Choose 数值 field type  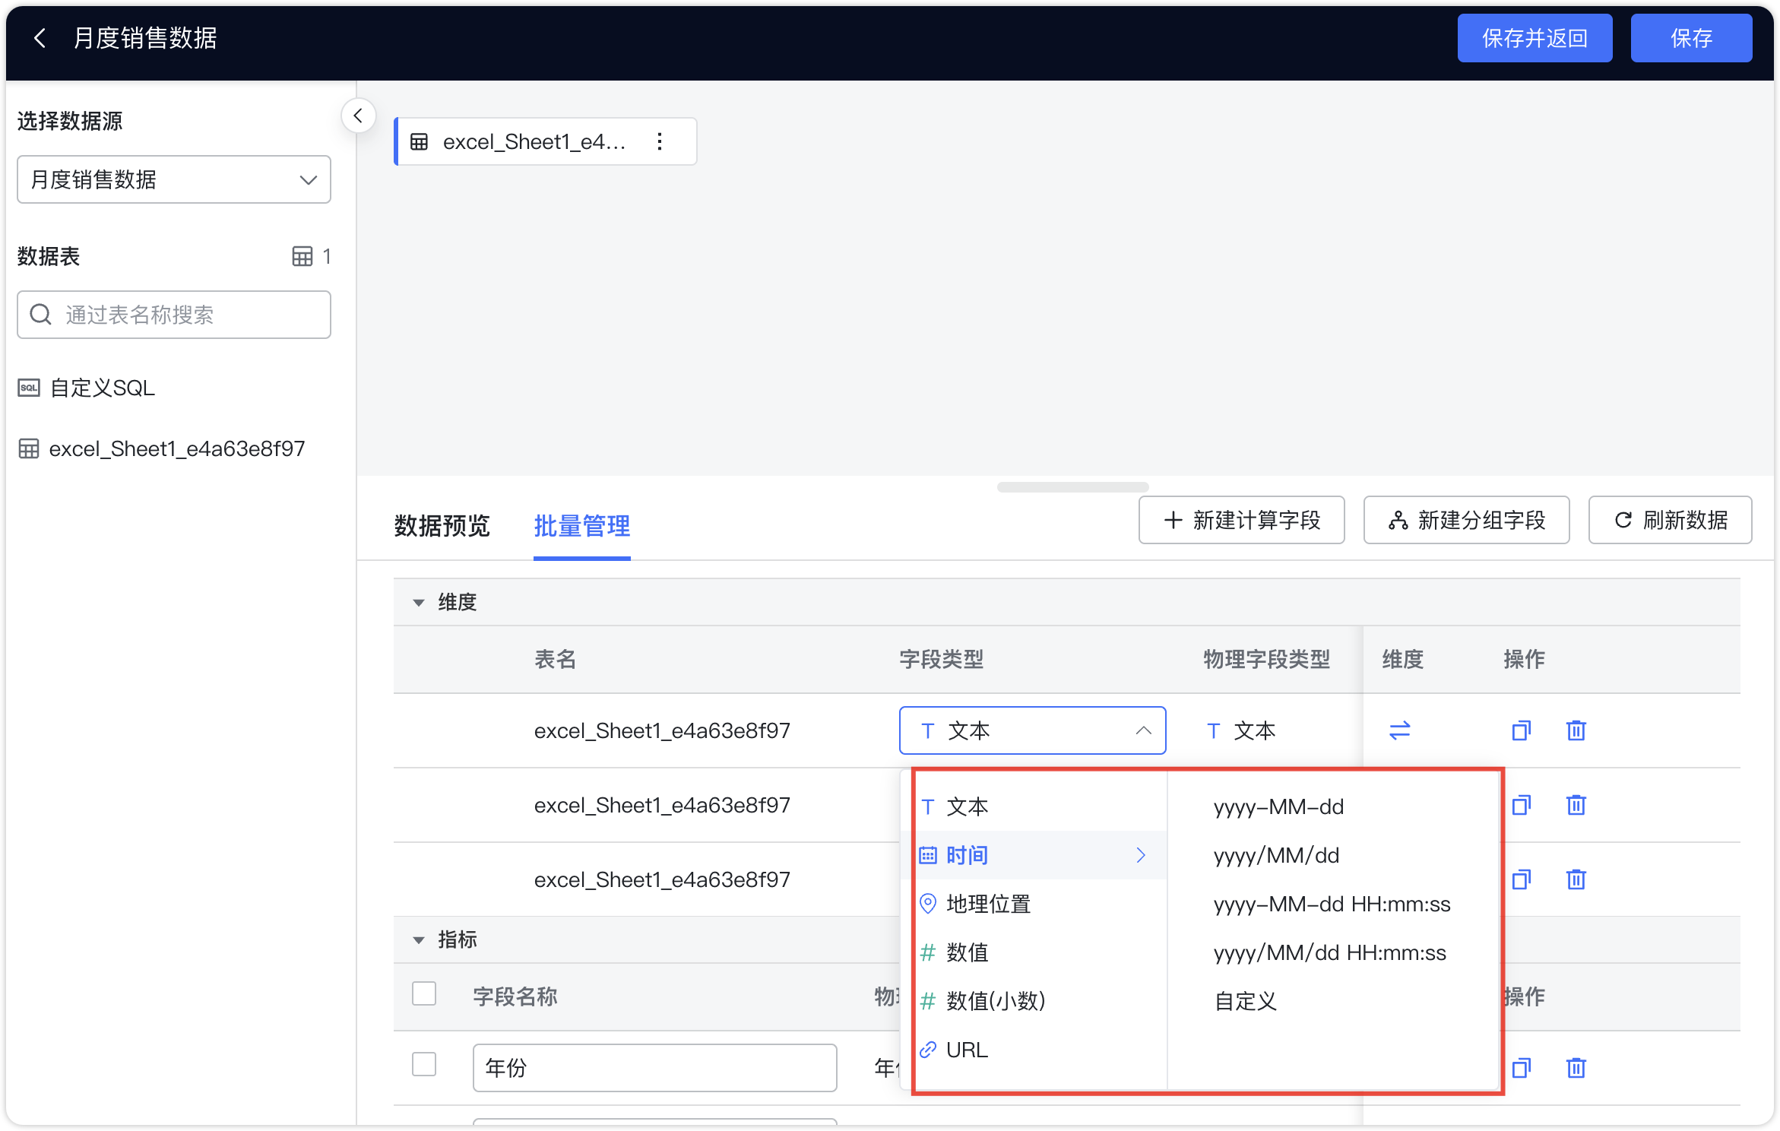pos(1034,952)
